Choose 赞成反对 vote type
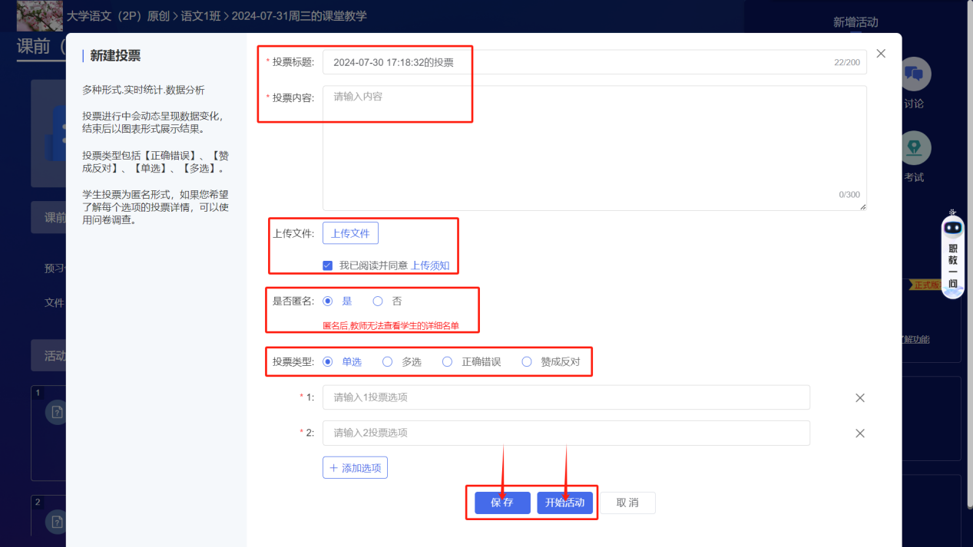Screen dimensions: 973x547 tap(527, 362)
